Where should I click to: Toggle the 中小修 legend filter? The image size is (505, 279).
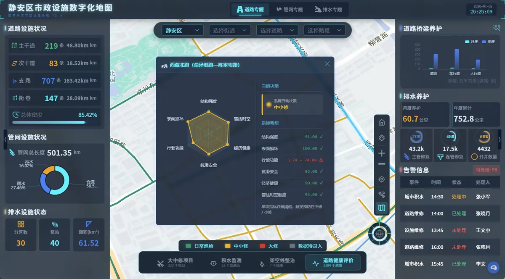(x=236, y=246)
